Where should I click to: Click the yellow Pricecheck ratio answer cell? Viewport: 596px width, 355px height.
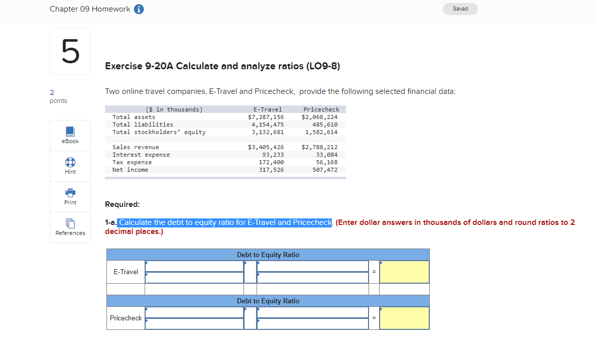(404, 318)
